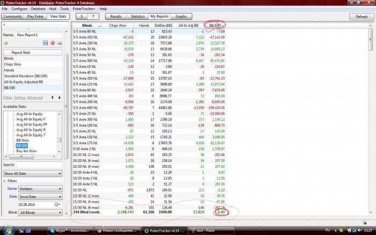
Task: Open the Show All Stats dropdown
Action: (x=33, y=173)
